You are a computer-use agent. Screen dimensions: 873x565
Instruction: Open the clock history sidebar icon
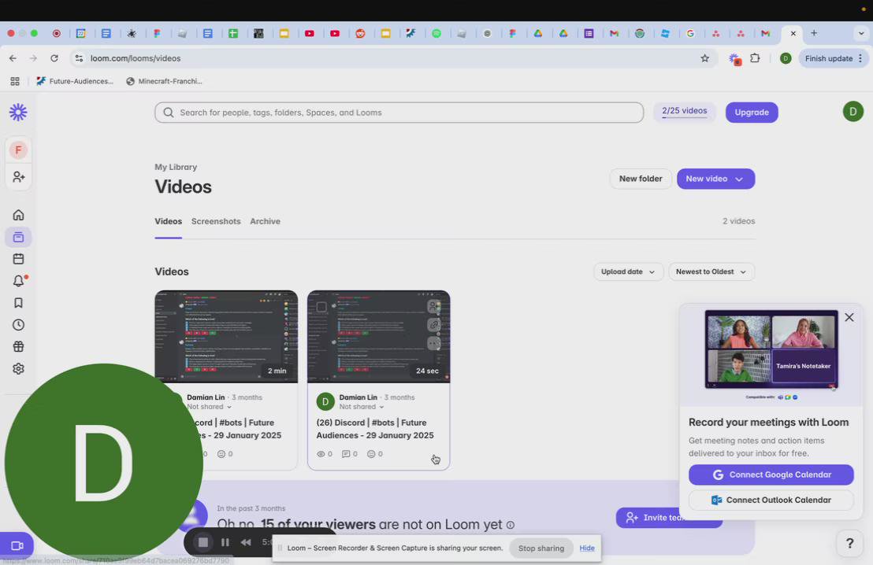pos(18,325)
